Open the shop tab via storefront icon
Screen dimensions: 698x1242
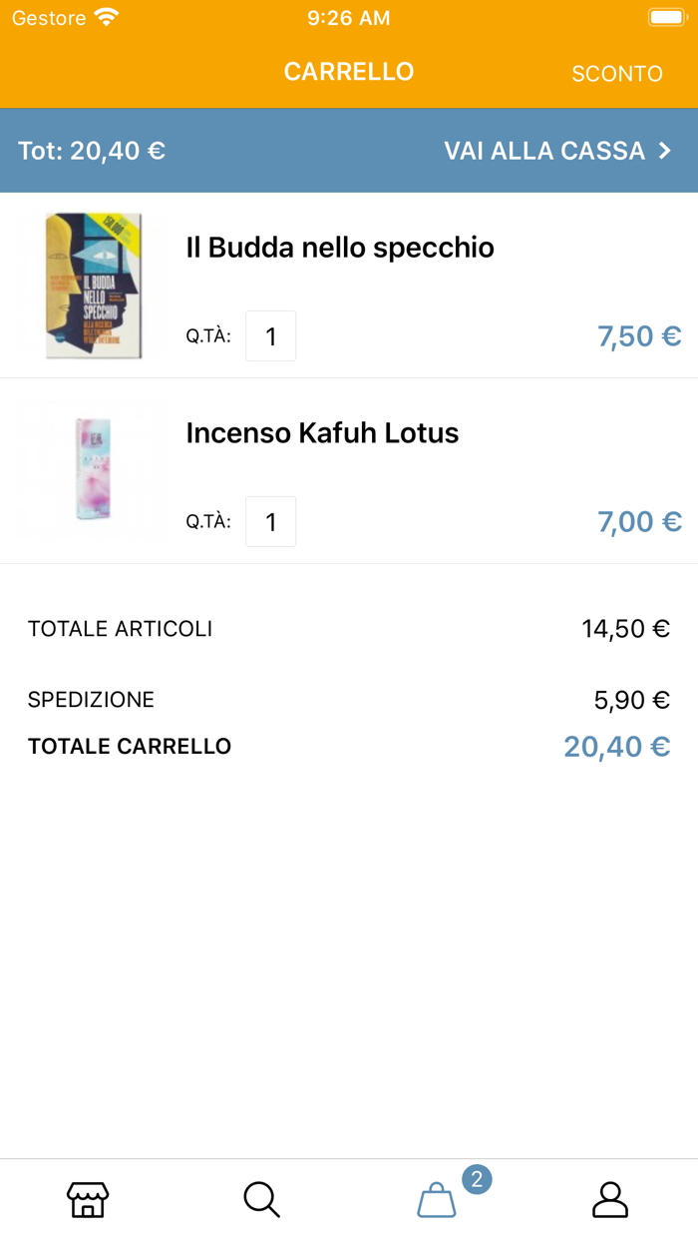pyautogui.click(x=88, y=1200)
